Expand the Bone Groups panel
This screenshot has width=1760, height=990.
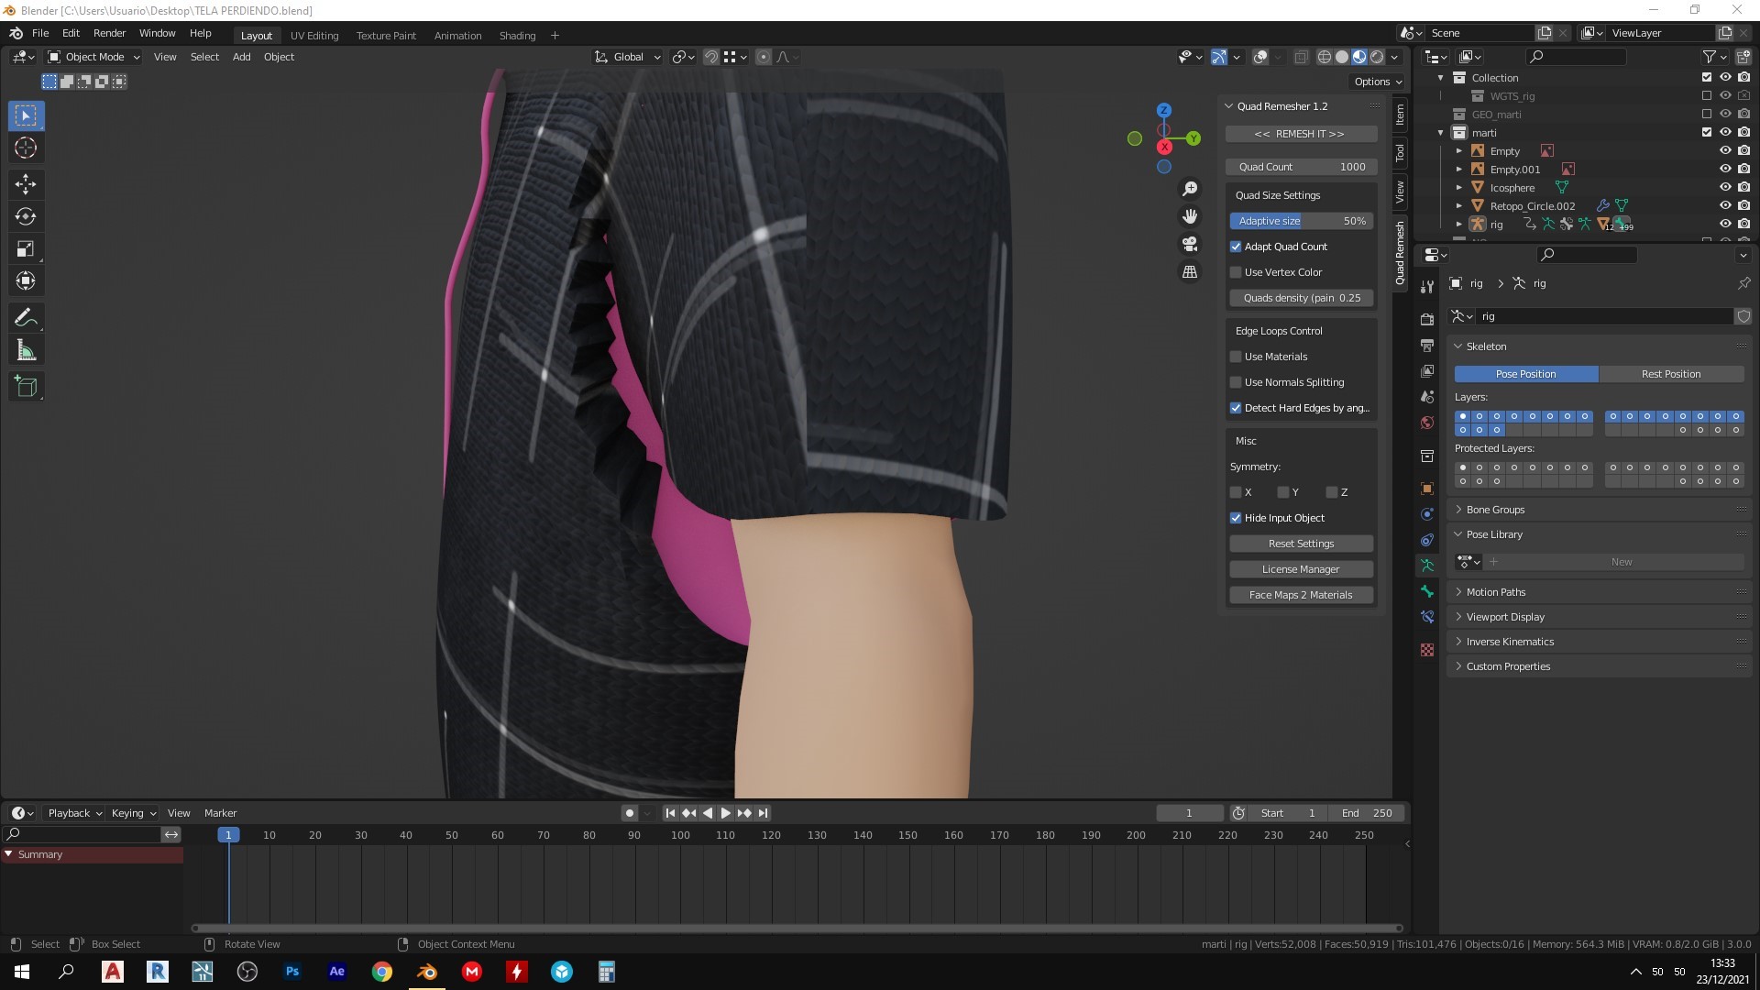click(x=1494, y=510)
